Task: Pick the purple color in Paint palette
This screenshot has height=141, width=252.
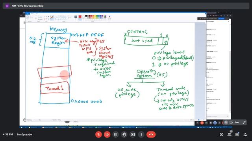Action: click(x=102, y=16)
